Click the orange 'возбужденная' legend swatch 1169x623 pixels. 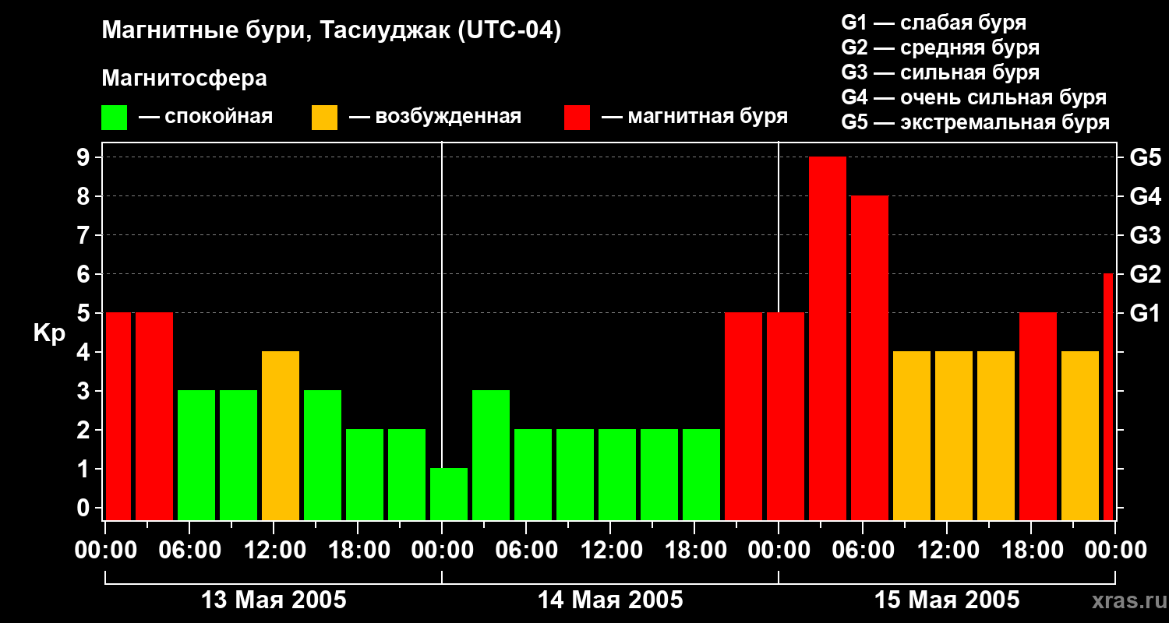coord(324,118)
